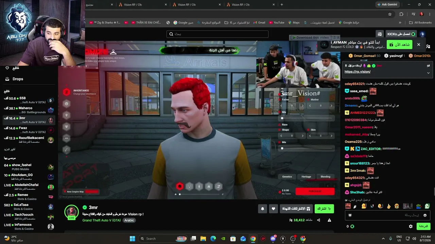Click the Kick search field
Image resolution: width=435 pixels, height=244 pixels.
(217, 34)
